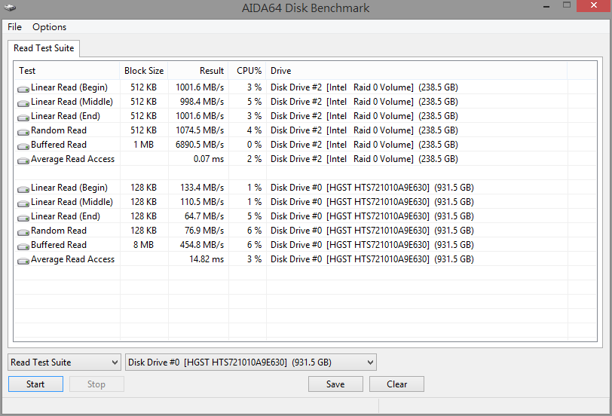The height and width of the screenshot is (416, 612).
Task: Click Intel Raid 0 Volume drive text in Random Read row
Action: (364, 130)
